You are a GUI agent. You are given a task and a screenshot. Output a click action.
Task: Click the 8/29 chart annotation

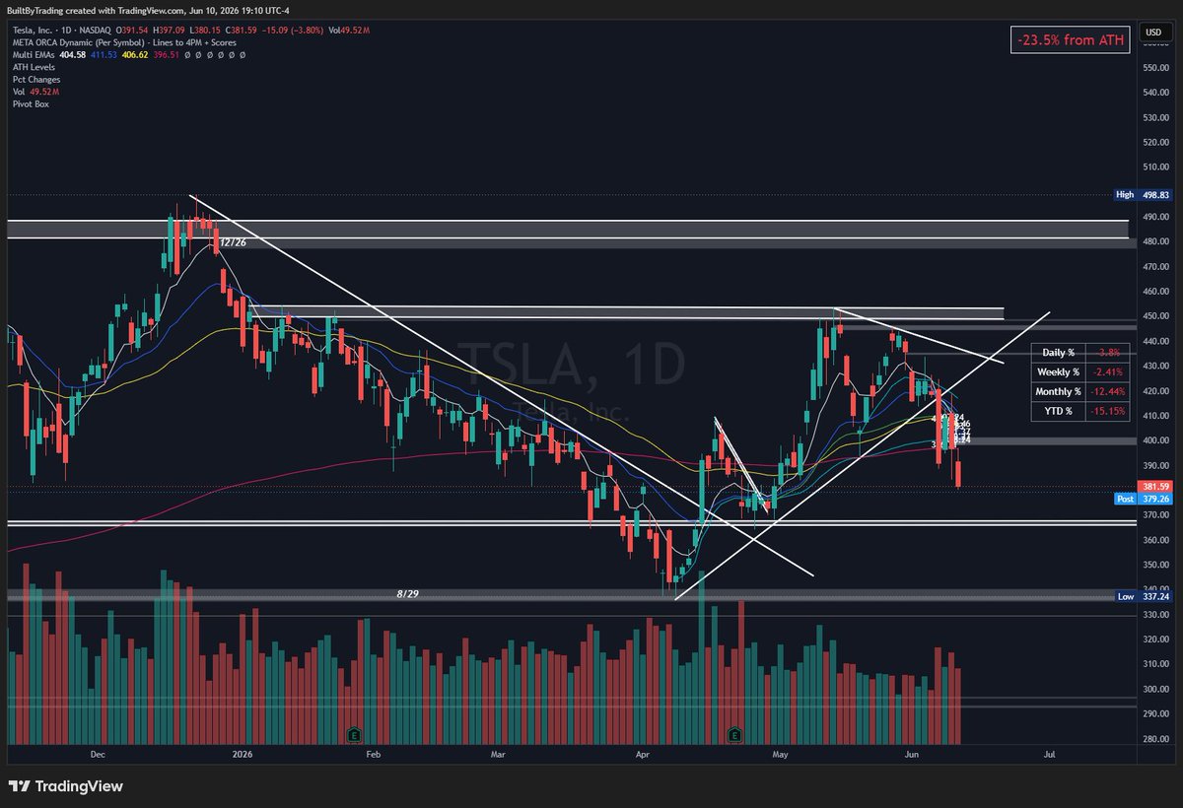pos(409,595)
